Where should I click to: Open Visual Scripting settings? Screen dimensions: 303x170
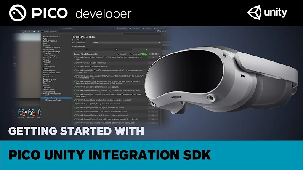click(x=49, y=92)
